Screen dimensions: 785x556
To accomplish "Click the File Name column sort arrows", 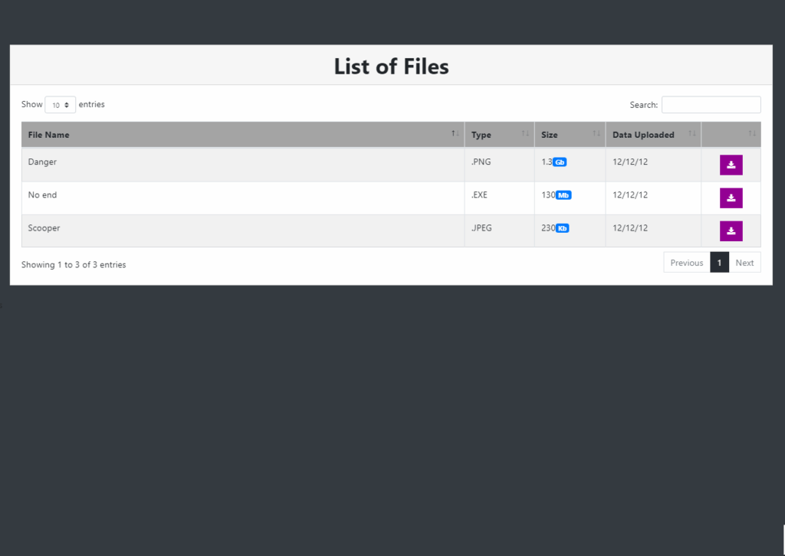I will [x=455, y=134].
